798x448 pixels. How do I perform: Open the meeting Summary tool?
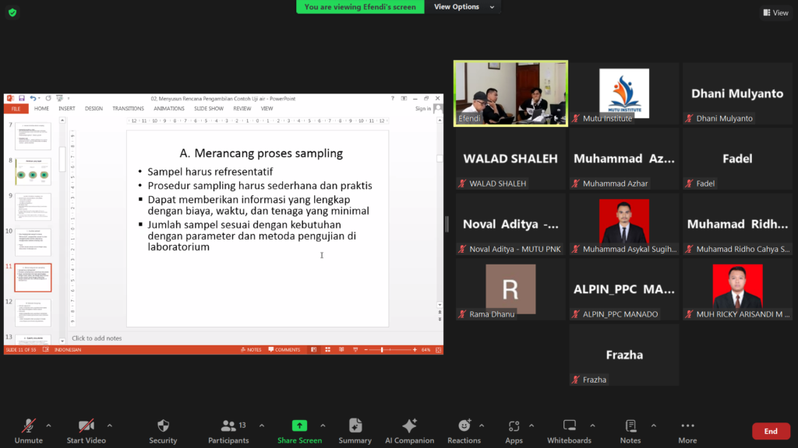pyautogui.click(x=355, y=426)
